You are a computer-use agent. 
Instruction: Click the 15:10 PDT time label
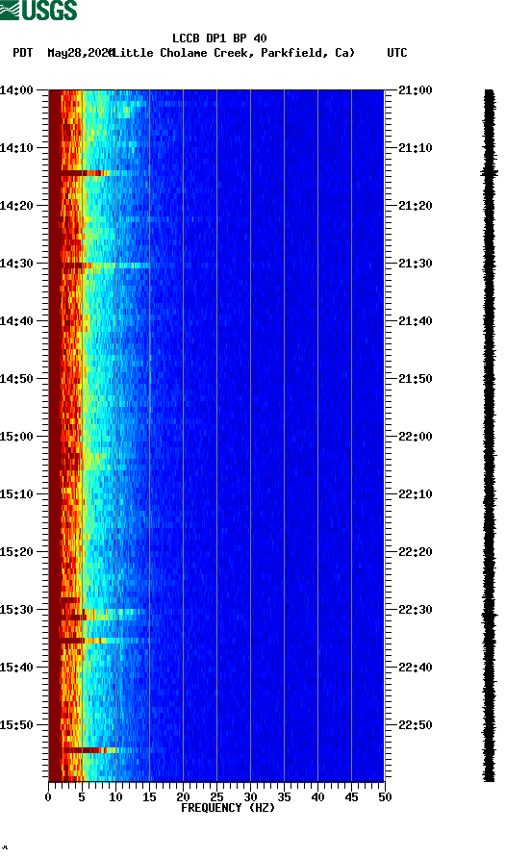[16, 494]
